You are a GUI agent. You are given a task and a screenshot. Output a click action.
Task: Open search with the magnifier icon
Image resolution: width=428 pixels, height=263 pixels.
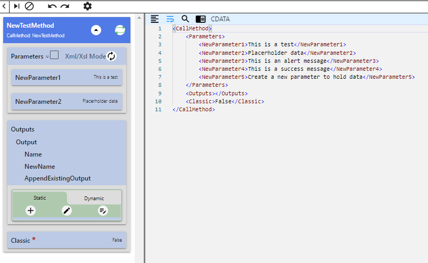pos(185,19)
